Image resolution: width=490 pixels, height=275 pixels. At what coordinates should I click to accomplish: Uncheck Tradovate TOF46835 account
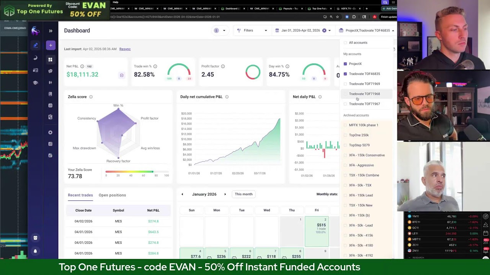[345, 74]
